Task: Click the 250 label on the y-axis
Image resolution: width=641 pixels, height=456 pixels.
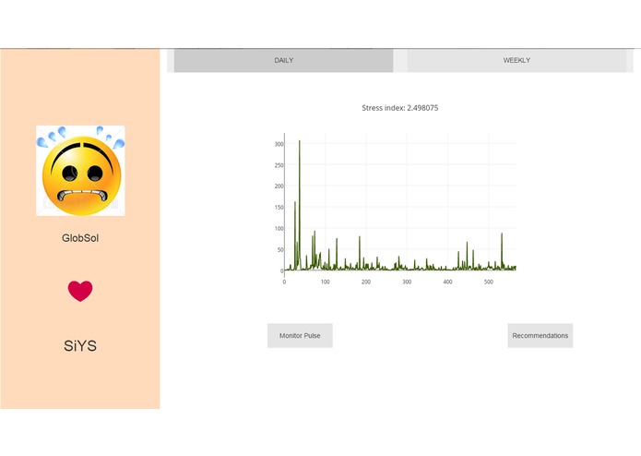Action: [279, 165]
